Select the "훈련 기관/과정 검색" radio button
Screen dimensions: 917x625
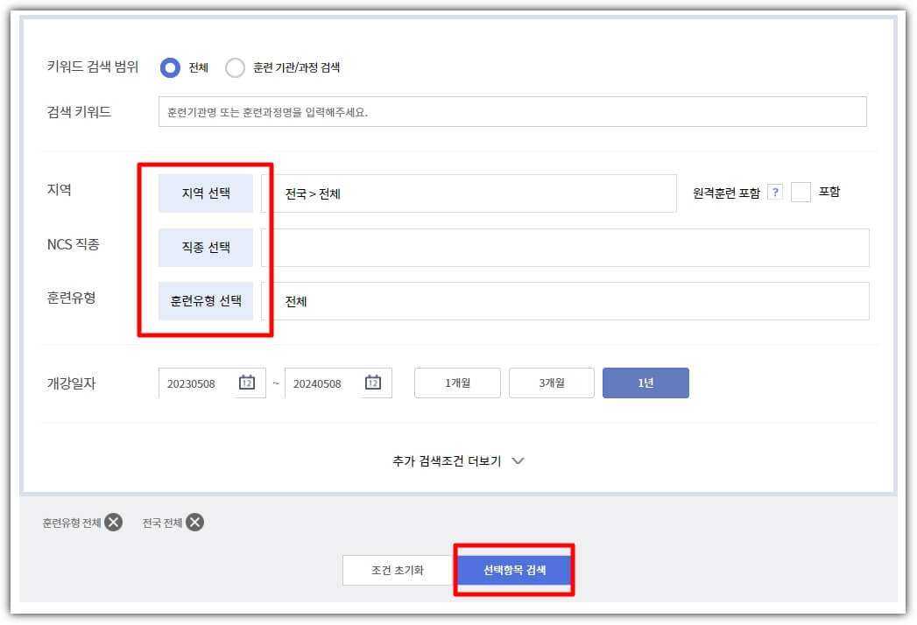click(x=235, y=67)
